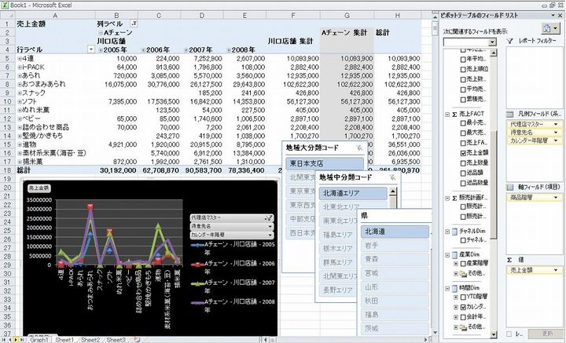Open 商品階層 axis field dropdown
Screen dimensions: 566x343
[x=556, y=198]
